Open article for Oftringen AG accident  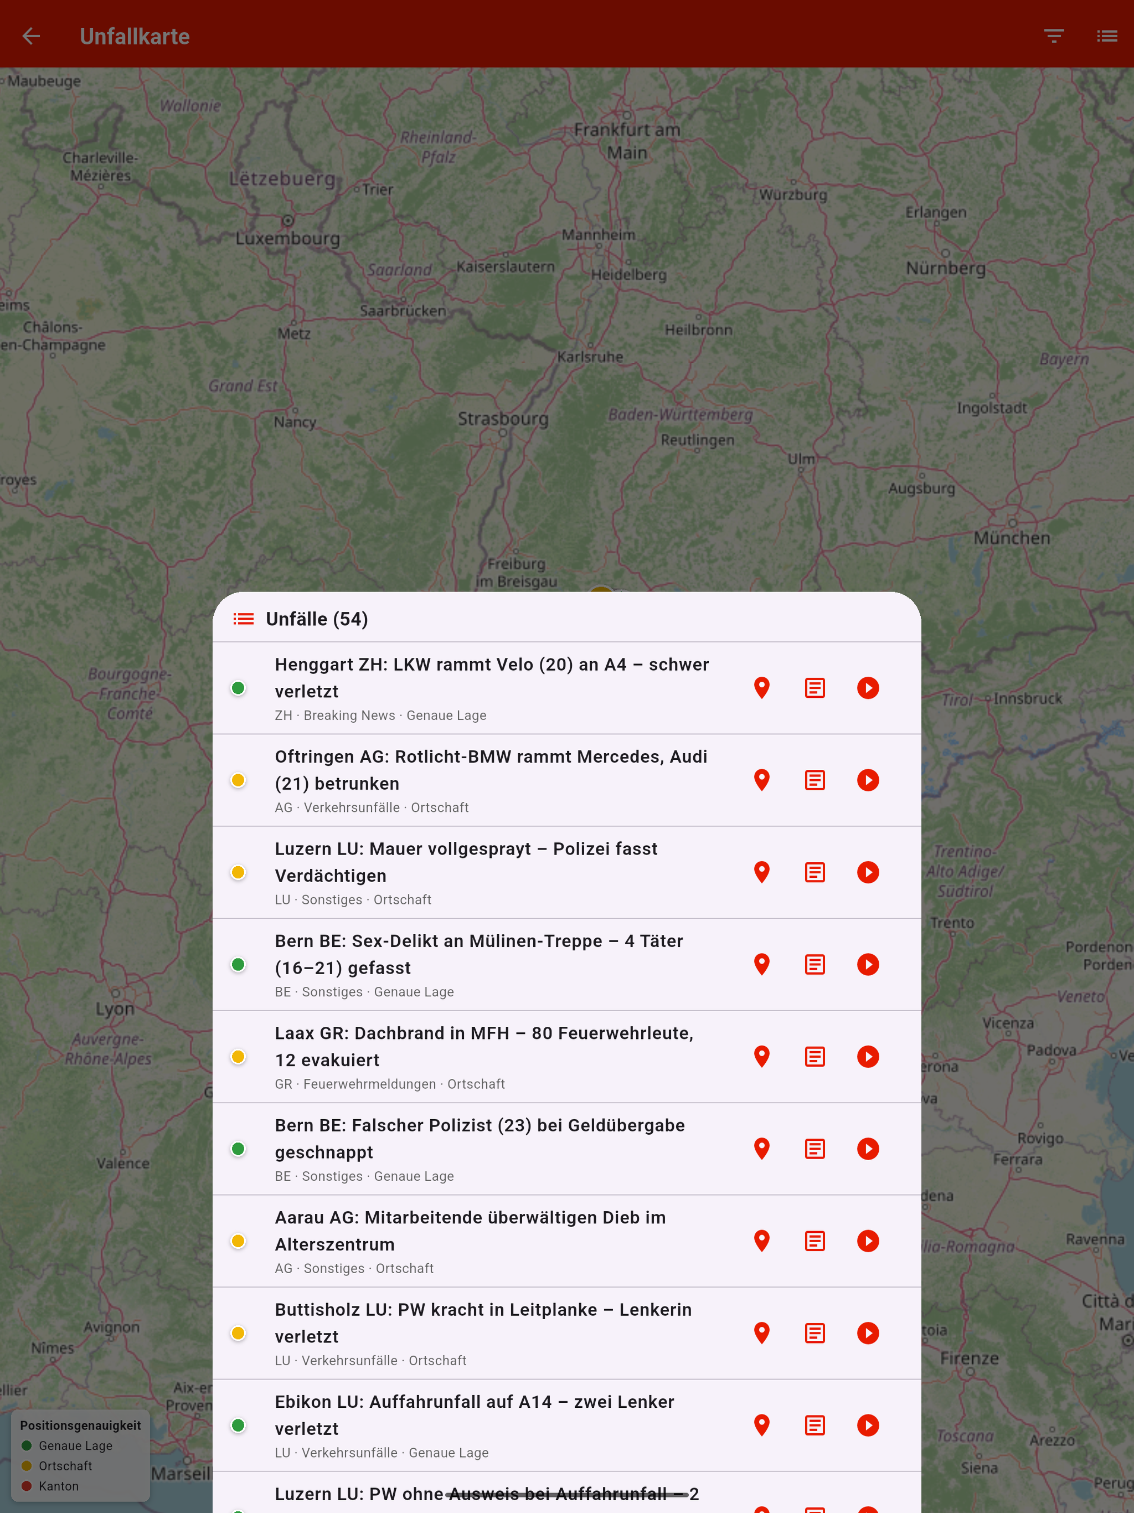[815, 780]
